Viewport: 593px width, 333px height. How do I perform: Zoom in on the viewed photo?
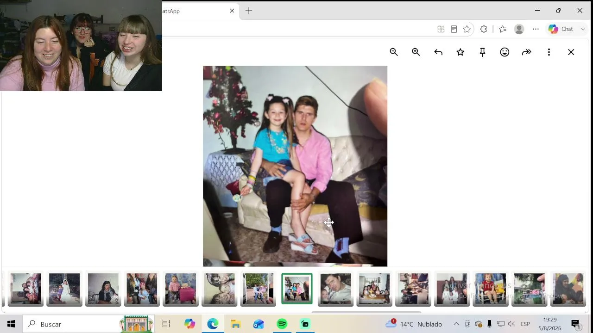point(416,52)
